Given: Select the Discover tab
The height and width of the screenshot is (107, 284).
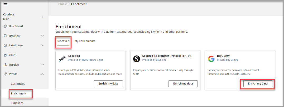Looking at the screenshot, I should [63, 41].
